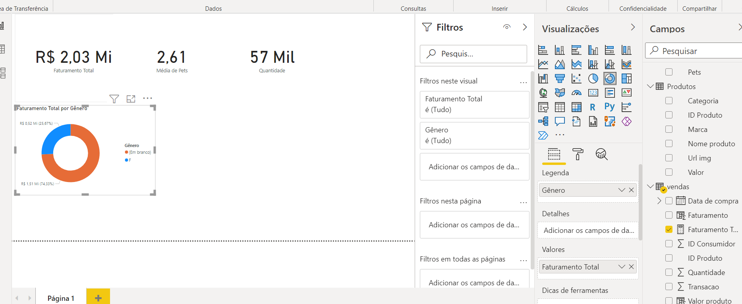Viewport: 742px width, 304px height.
Task: Open more options on the donut visual
Action: [147, 98]
